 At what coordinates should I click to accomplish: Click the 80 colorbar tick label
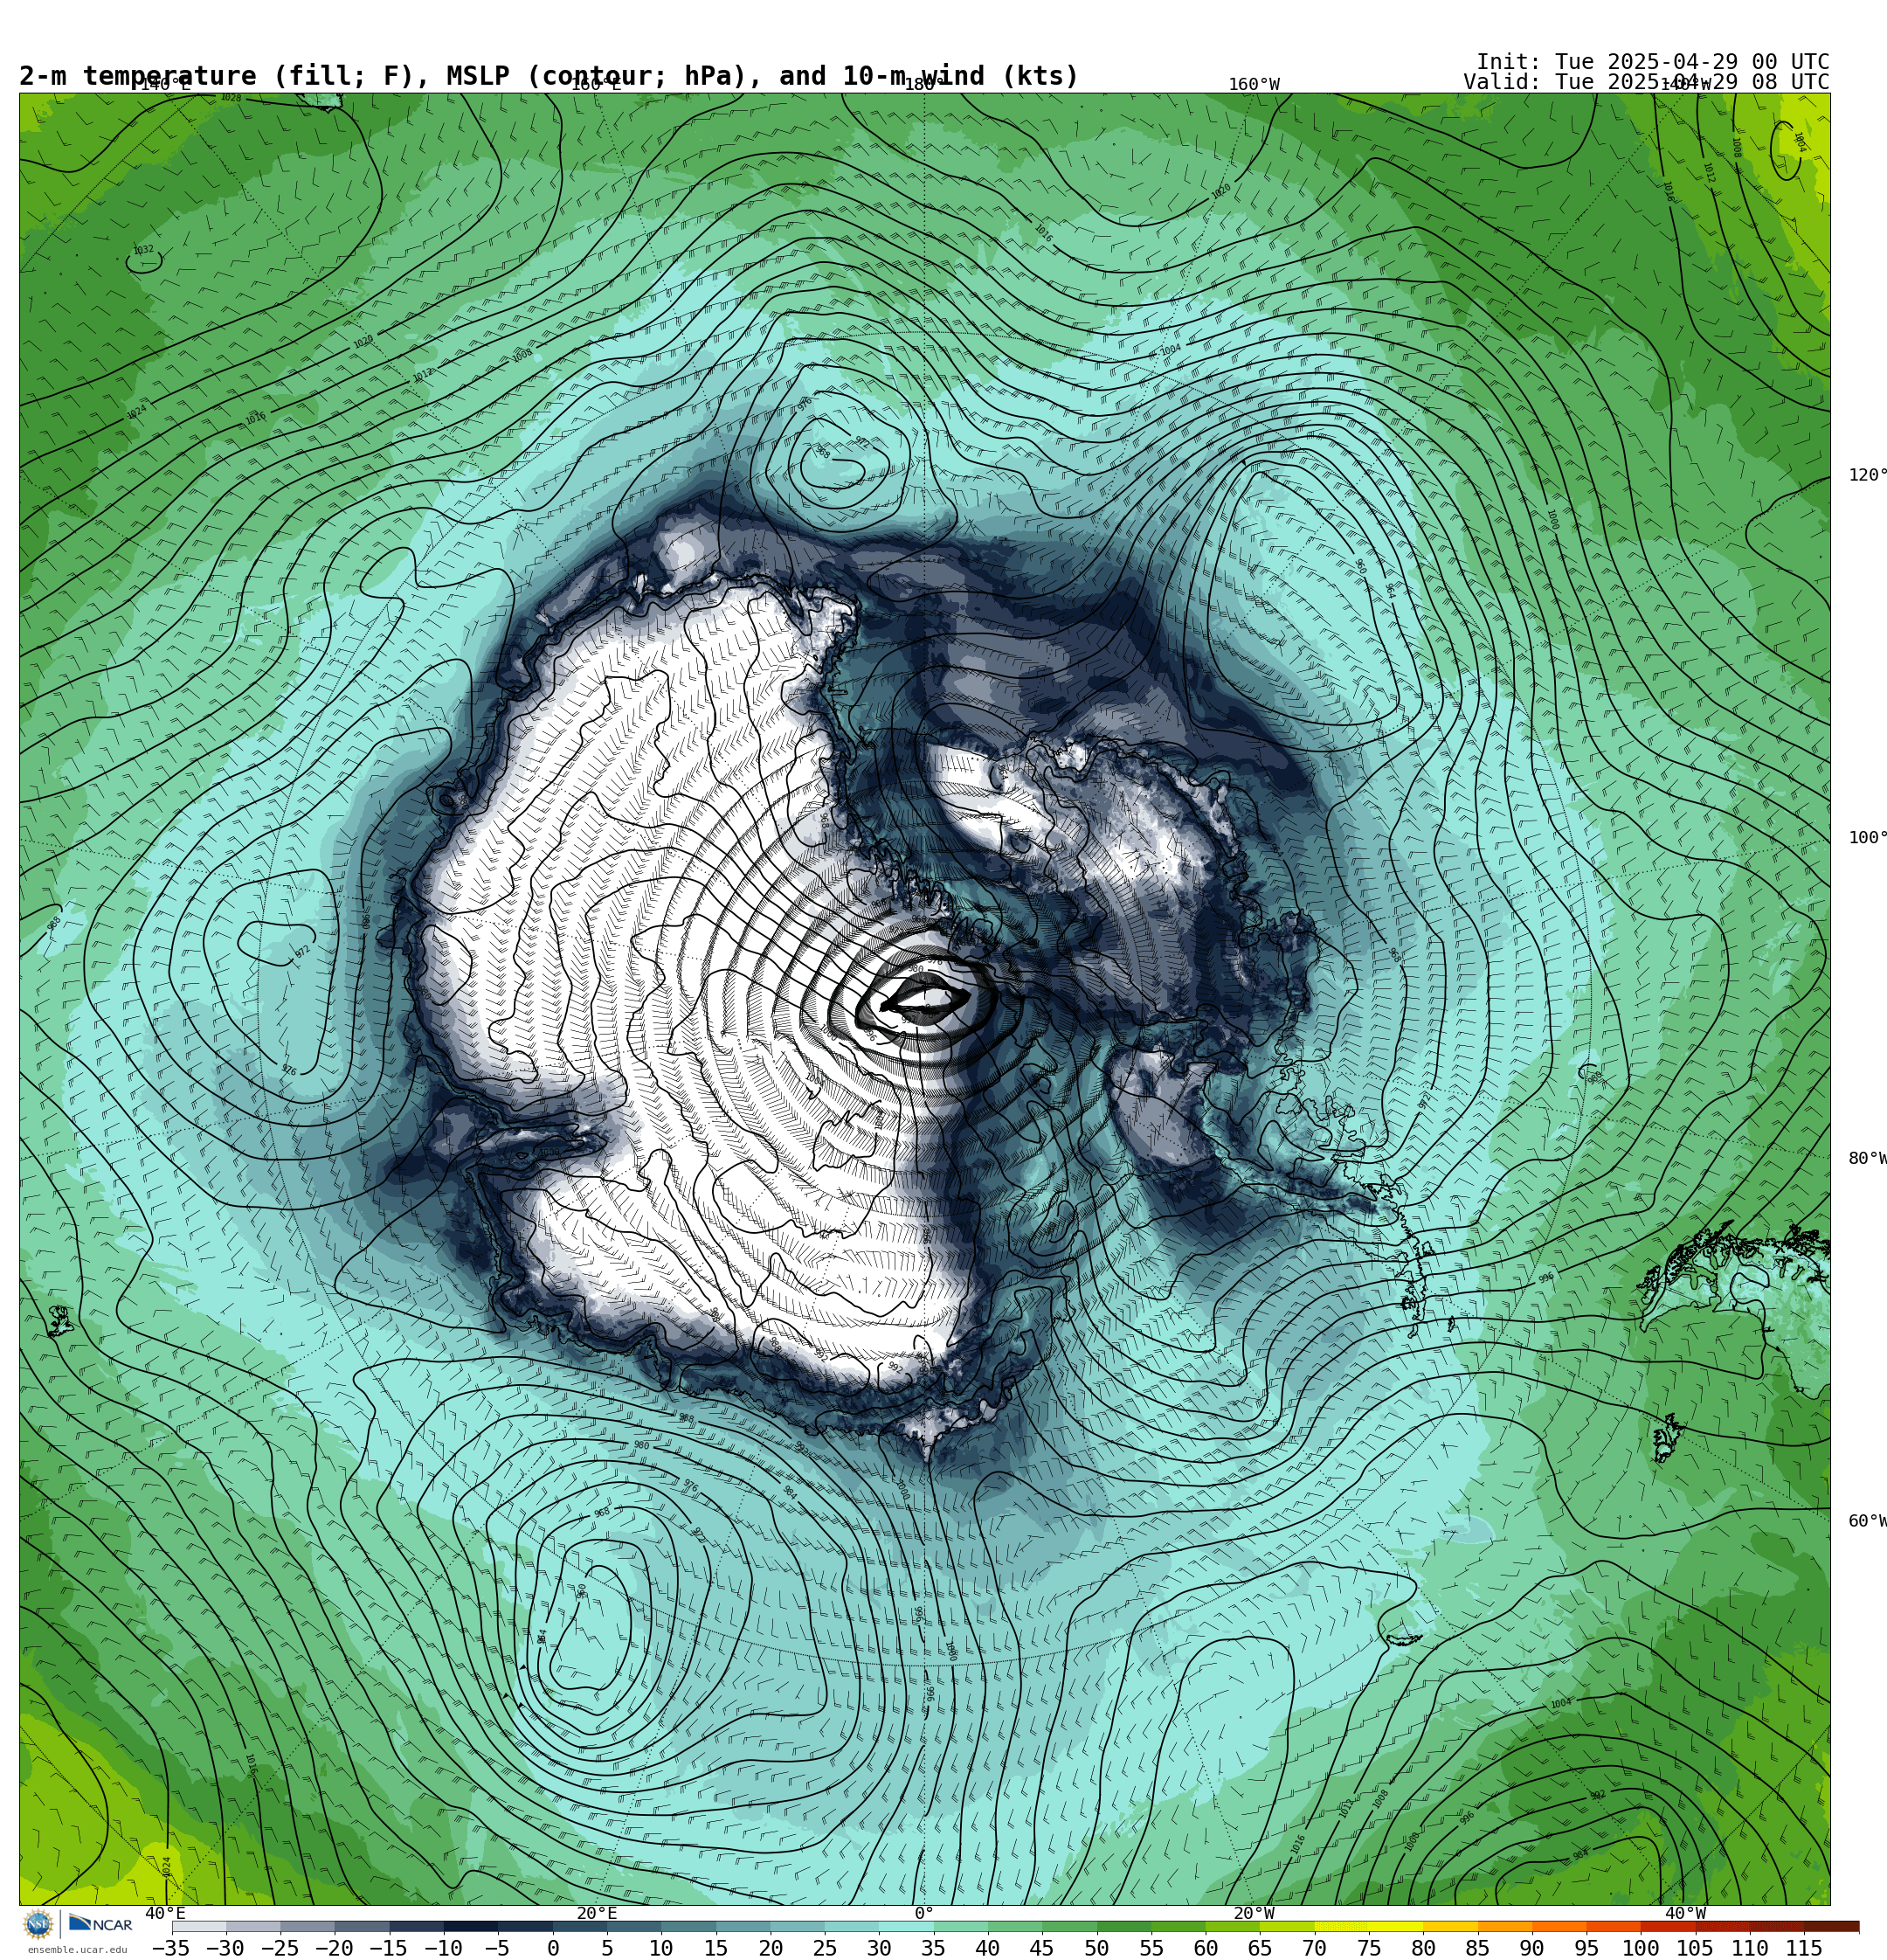(1423, 1948)
